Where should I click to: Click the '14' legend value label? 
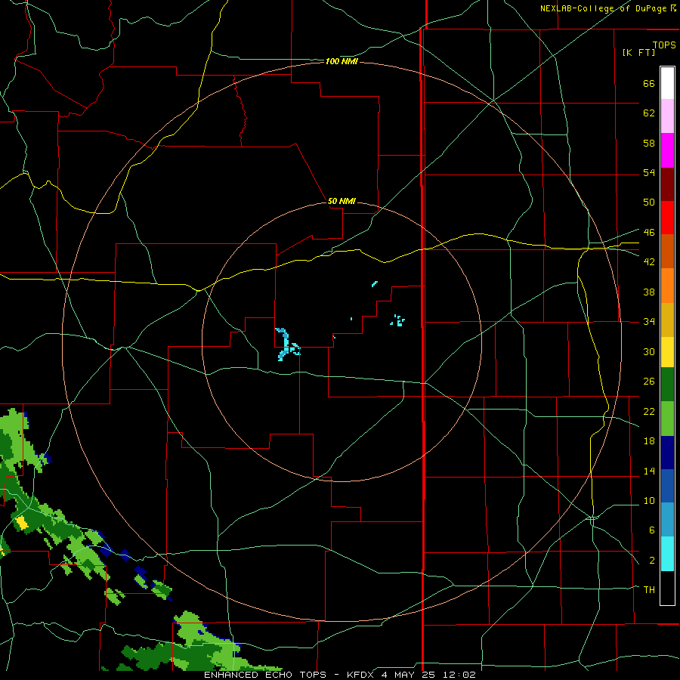(649, 471)
